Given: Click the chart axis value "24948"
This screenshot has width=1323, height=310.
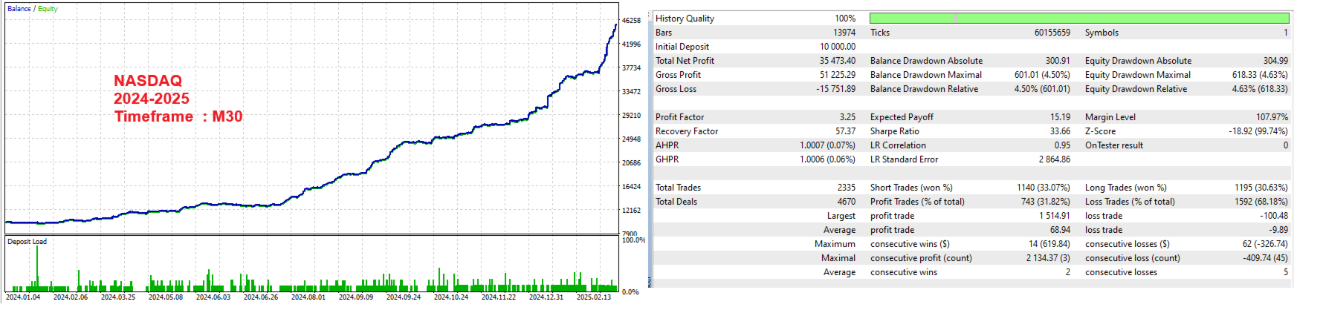Looking at the screenshot, I should (631, 139).
